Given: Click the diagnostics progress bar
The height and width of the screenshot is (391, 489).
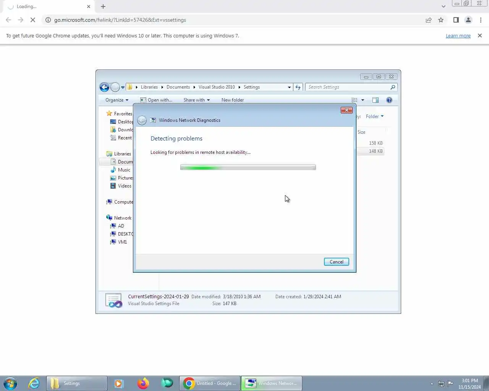Looking at the screenshot, I should [x=248, y=167].
